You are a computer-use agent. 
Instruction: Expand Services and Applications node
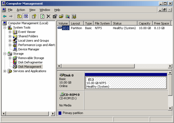[5, 71]
